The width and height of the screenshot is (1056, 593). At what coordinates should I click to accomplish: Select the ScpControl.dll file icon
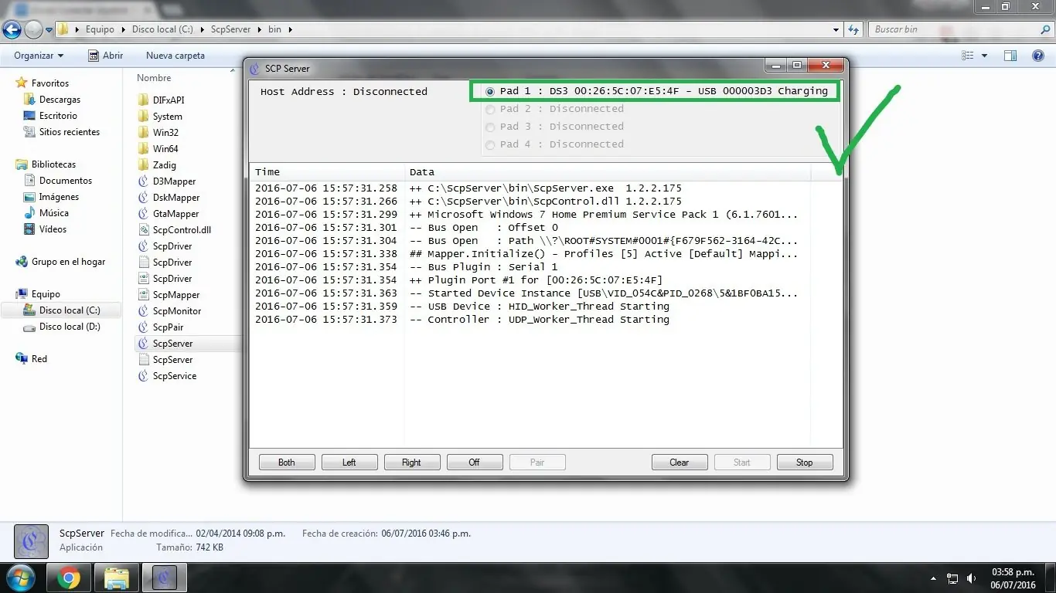[143, 230]
